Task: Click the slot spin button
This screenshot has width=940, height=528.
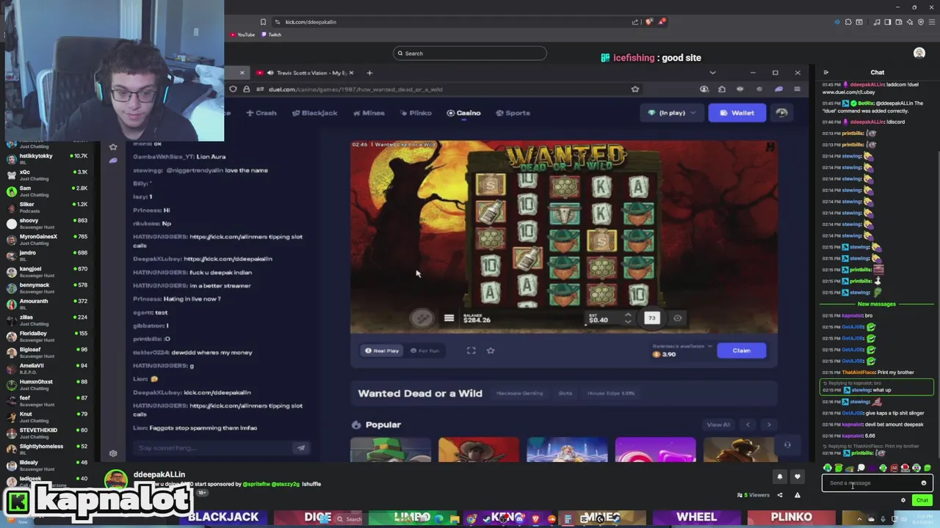Action: point(422,318)
